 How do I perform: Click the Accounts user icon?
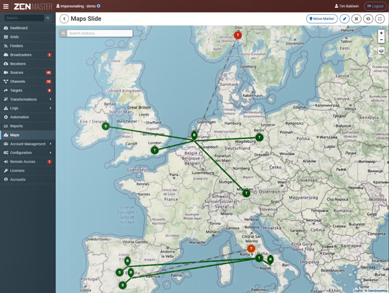[6, 179]
